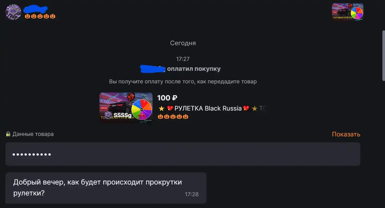Click the 100 ₽ price label
The image size is (385, 208).
click(167, 98)
